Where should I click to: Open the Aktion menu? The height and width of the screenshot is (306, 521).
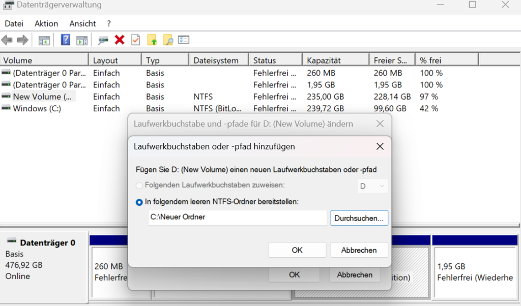[46, 23]
